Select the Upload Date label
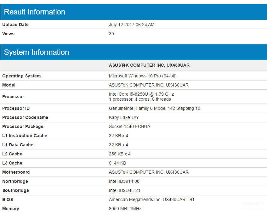Viewport: 267px width, 213px height. point(15,25)
